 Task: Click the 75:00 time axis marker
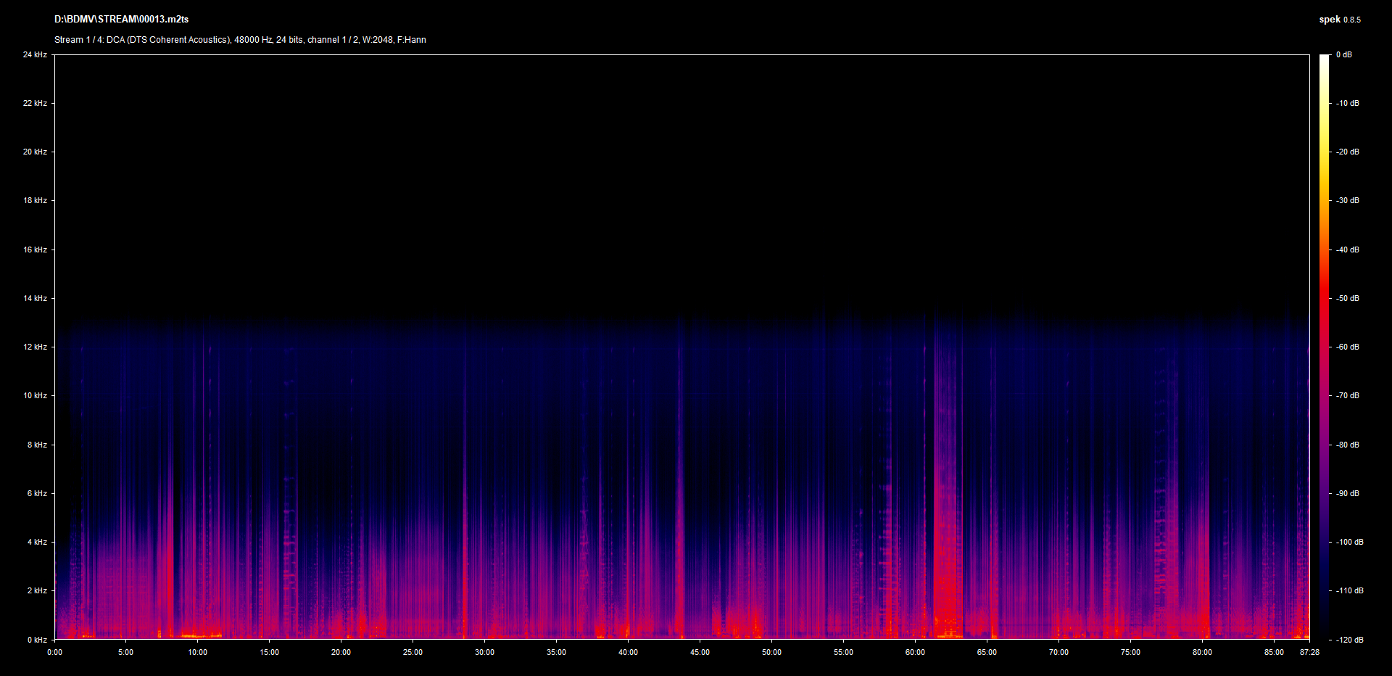point(1130,653)
